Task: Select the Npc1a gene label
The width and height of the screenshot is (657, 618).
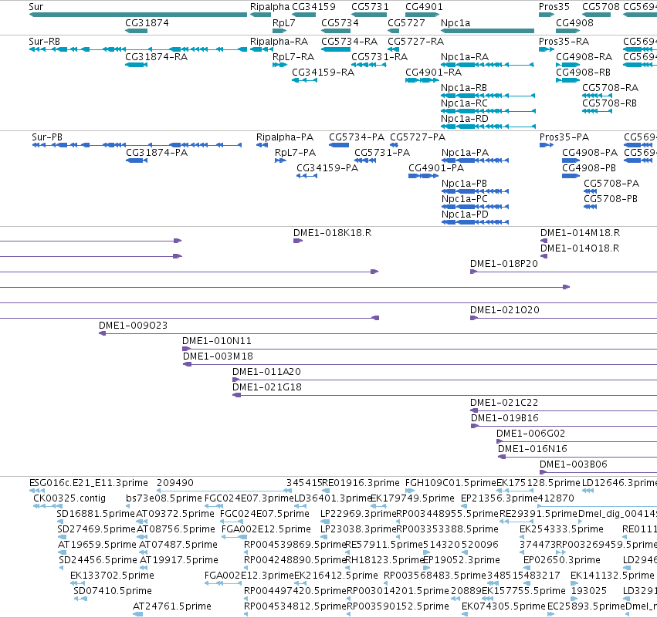Action: pos(455,22)
